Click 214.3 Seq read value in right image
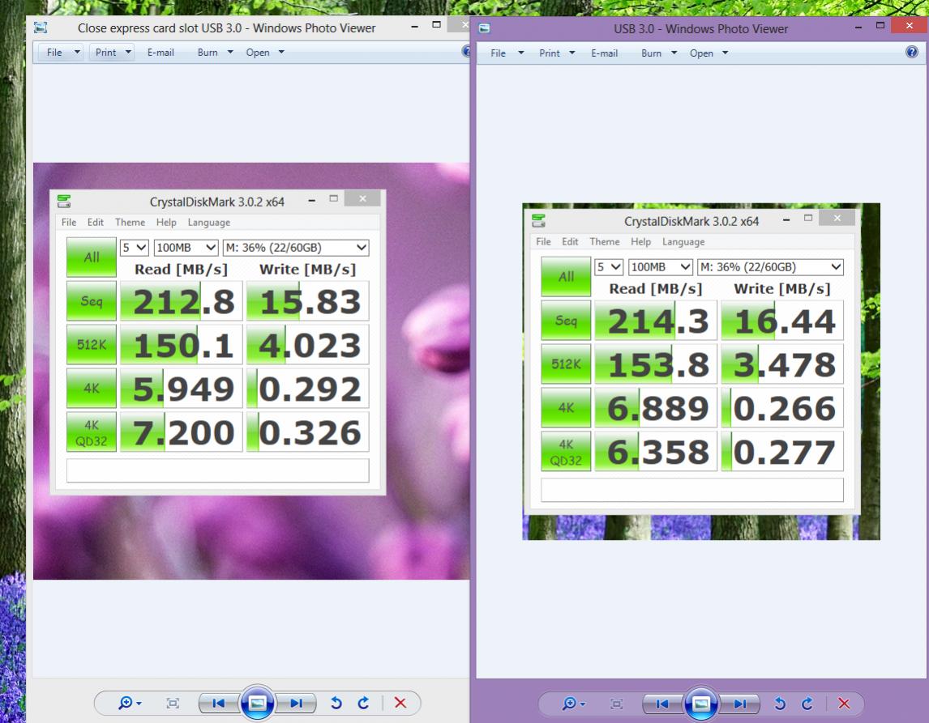Image resolution: width=929 pixels, height=723 pixels. coord(656,321)
